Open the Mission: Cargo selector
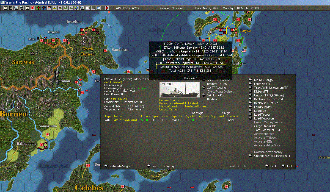 click(263, 80)
